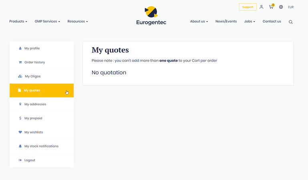Expand the GMP Services dropdown
The image size is (308, 180).
(47, 22)
